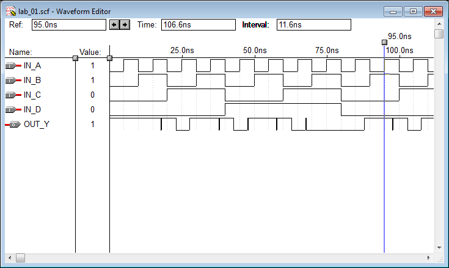This screenshot has width=449, height=268.
Task: Click the Value/waveform column divider handle
Action: pyautogui.click(x=110, y=59)
